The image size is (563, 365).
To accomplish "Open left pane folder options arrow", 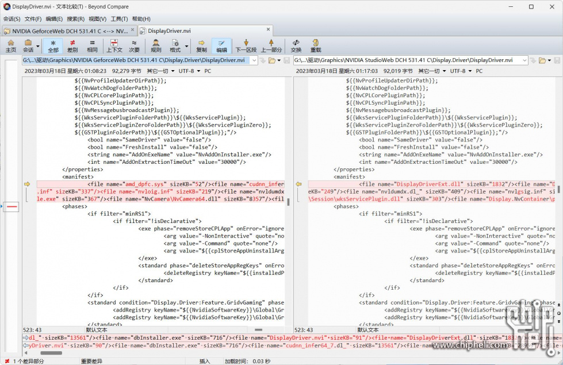I will point(279,60).
